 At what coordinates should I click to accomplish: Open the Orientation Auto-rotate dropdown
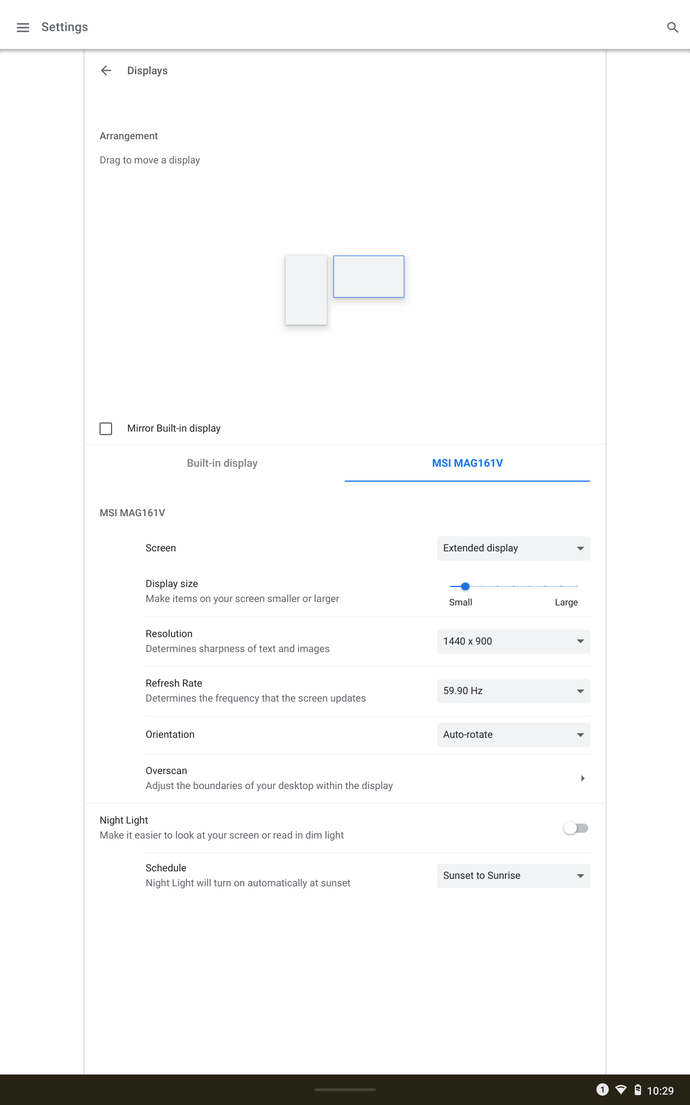[513, 735]
